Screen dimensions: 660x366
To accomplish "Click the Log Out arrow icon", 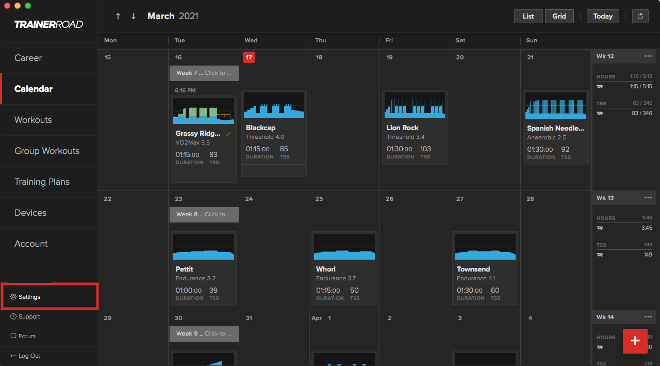I will tap(13, 356).
